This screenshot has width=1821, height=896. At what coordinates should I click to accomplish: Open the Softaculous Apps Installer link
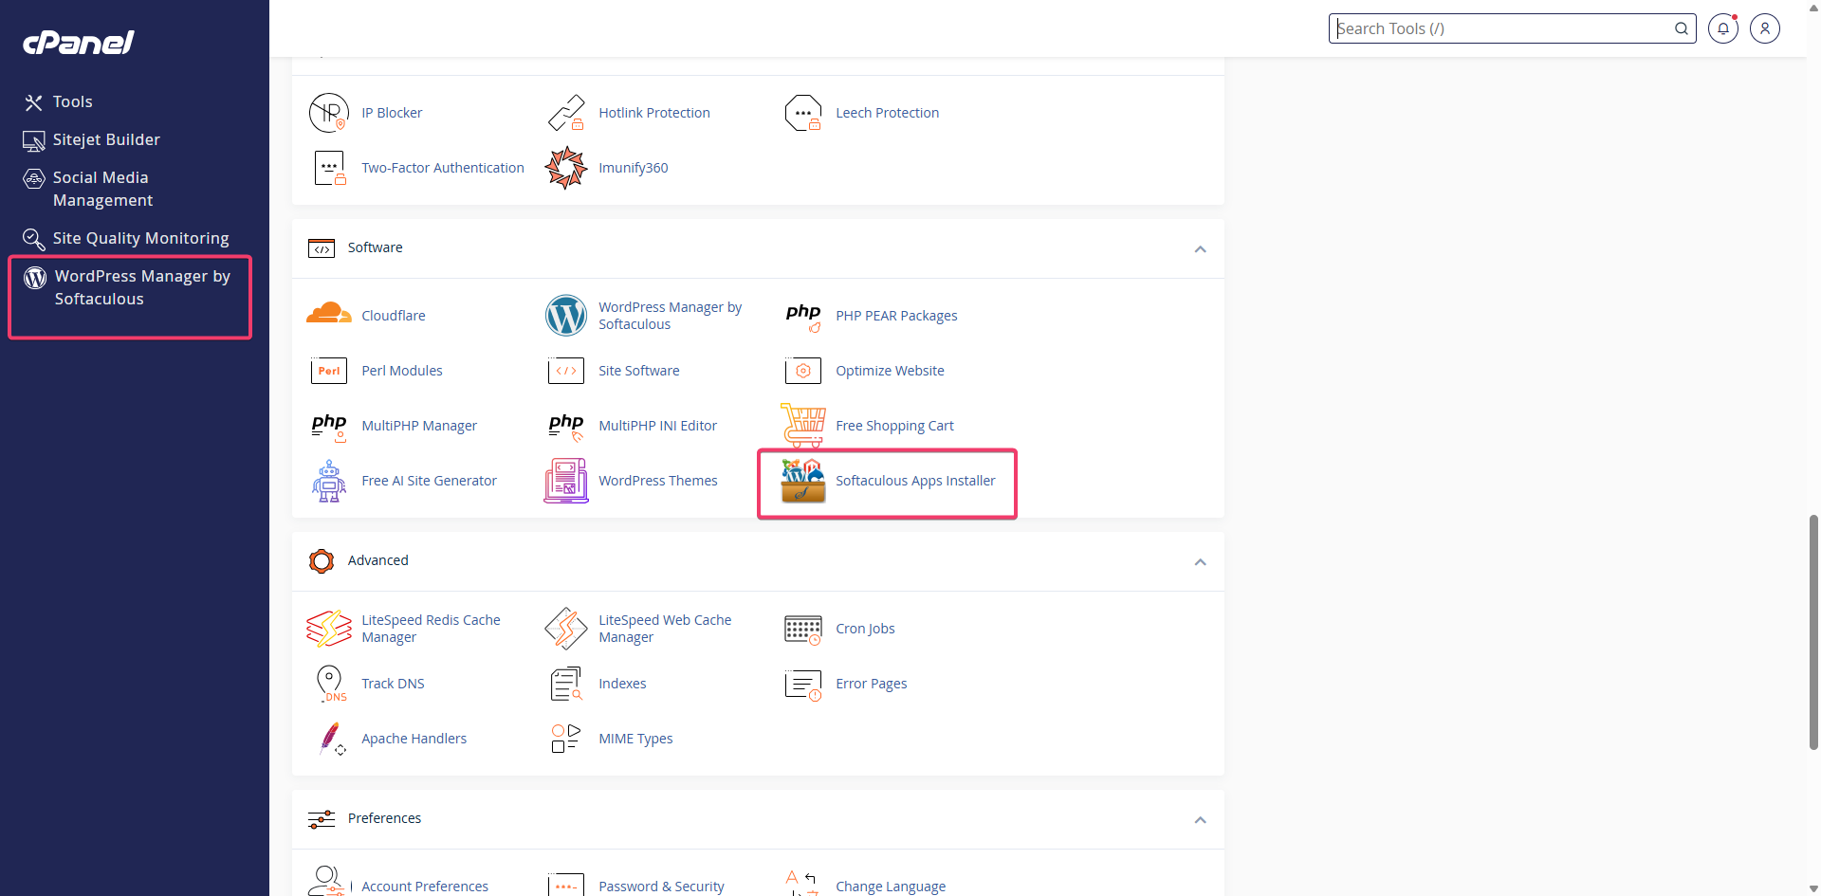915,481
